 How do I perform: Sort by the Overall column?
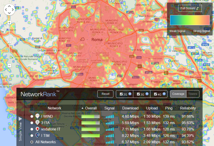[91, 108]
